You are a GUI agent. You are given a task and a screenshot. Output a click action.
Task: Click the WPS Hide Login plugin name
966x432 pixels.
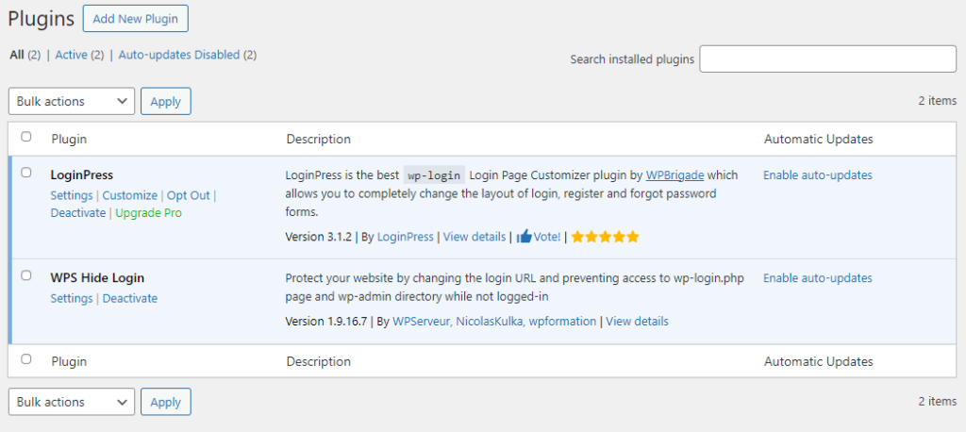pos(97,278)
